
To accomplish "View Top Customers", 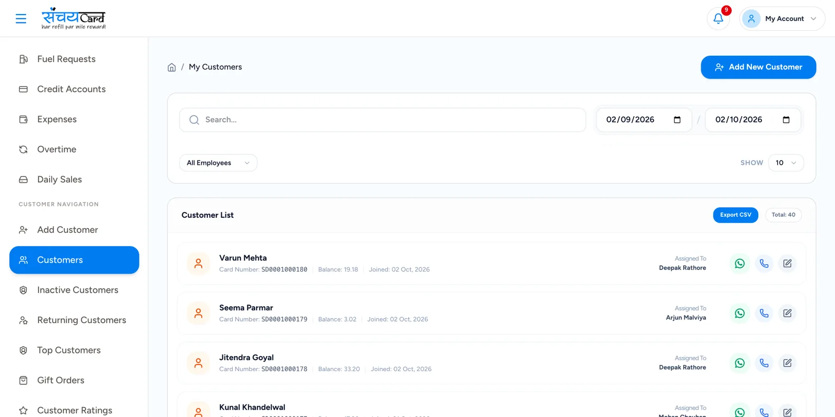I will (x=74, y=350).
